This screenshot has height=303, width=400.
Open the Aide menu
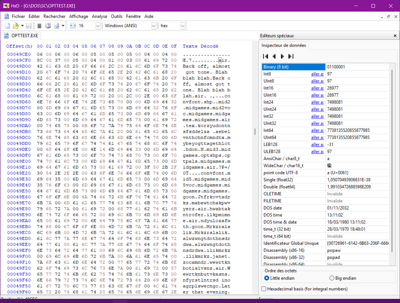click(149, 16)
